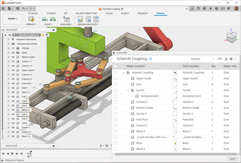241x163 pixels.
Task: Open the POMŮCKY ribbon tab
Action: click(x=143, y=13)
